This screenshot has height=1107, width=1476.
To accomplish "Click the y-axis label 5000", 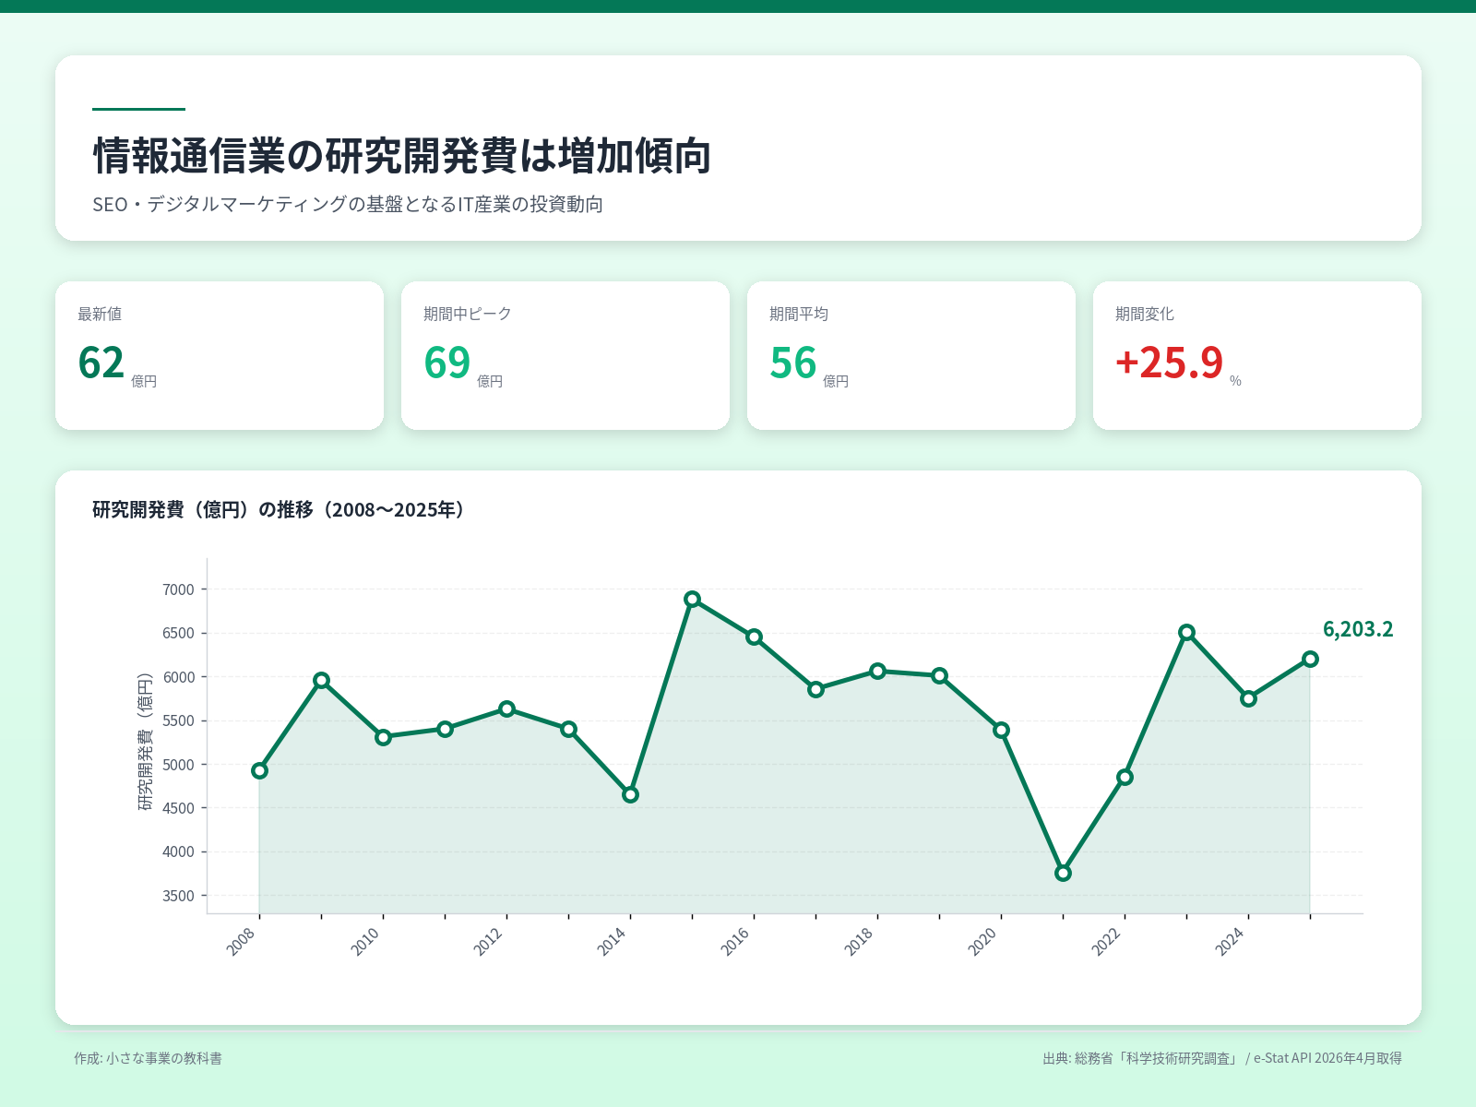I will 179,765.
